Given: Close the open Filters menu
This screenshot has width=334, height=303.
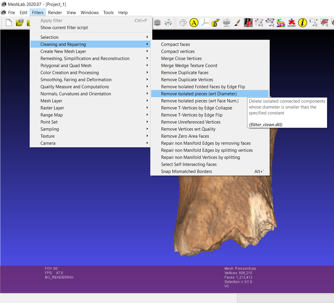Looking at the screenshot, I should [38, 13].
